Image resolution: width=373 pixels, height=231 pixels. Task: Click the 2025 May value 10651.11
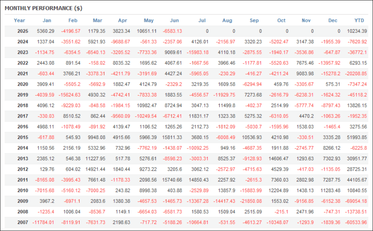click(147, 31)
